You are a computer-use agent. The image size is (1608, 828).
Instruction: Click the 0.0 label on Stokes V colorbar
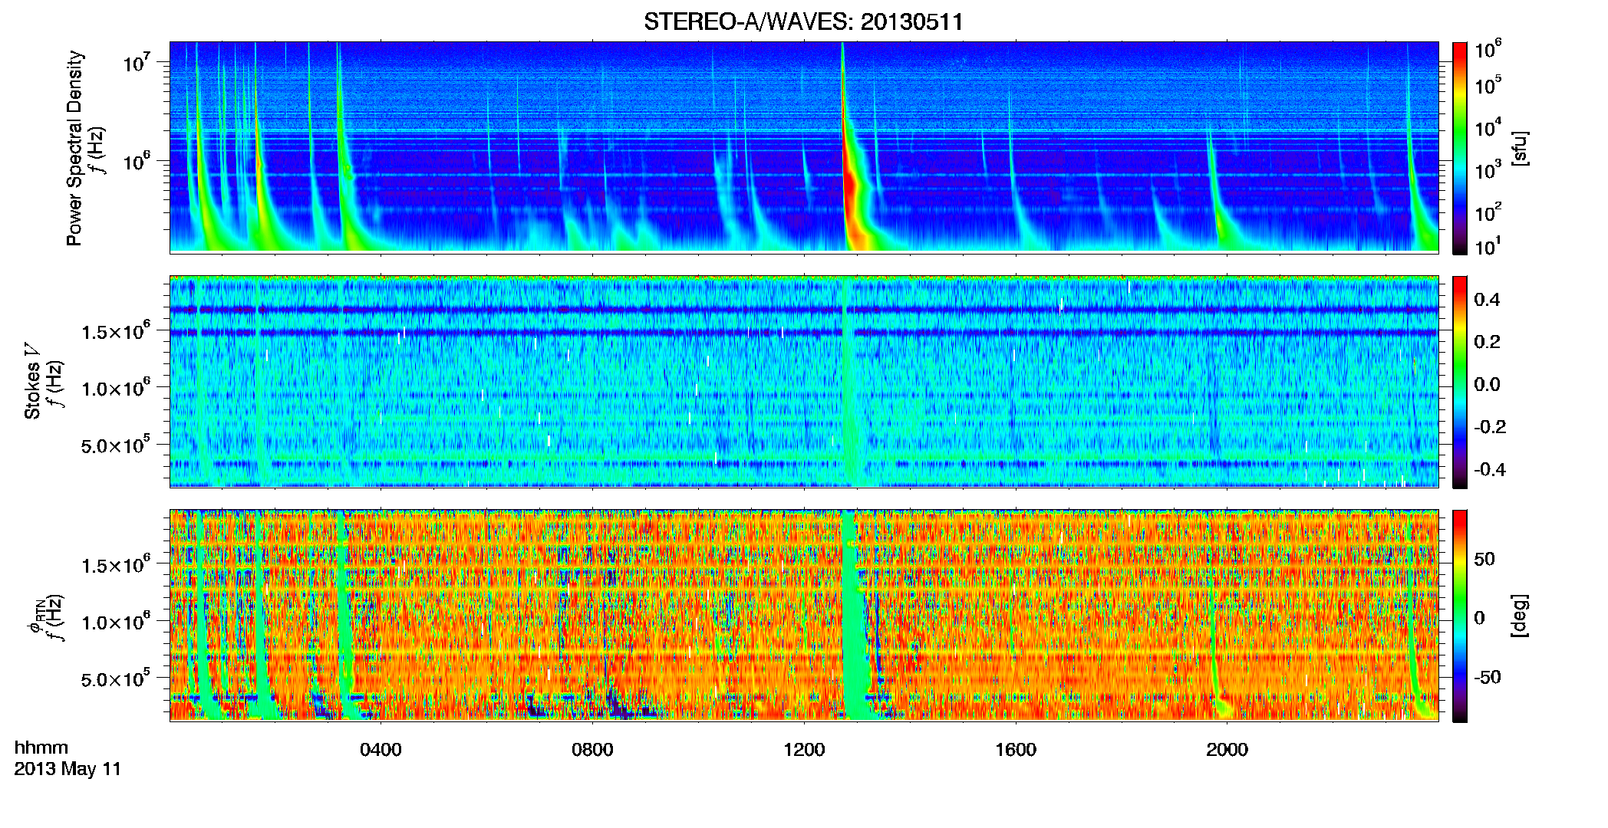pyautogui.click(x=1487, y=385)
